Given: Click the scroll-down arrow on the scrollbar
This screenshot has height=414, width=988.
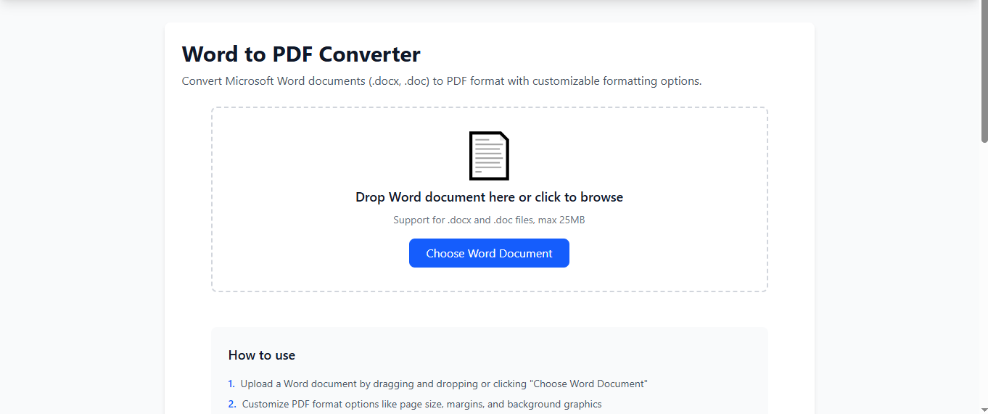Looking at the screenshot, I should [984, 409].
